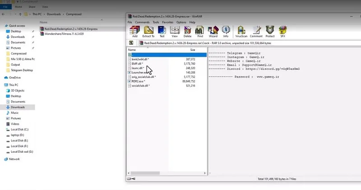Click the SFX toolbar icon
Viewport: 361px width, 190px height.
click(283, 32)
